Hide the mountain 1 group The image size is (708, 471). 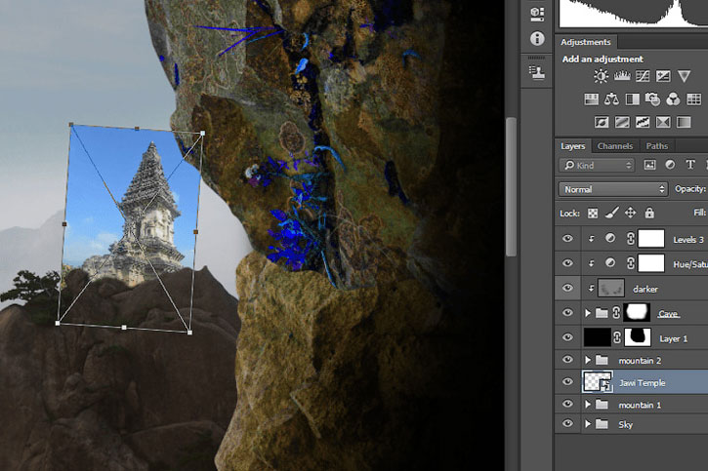[567, 405]
